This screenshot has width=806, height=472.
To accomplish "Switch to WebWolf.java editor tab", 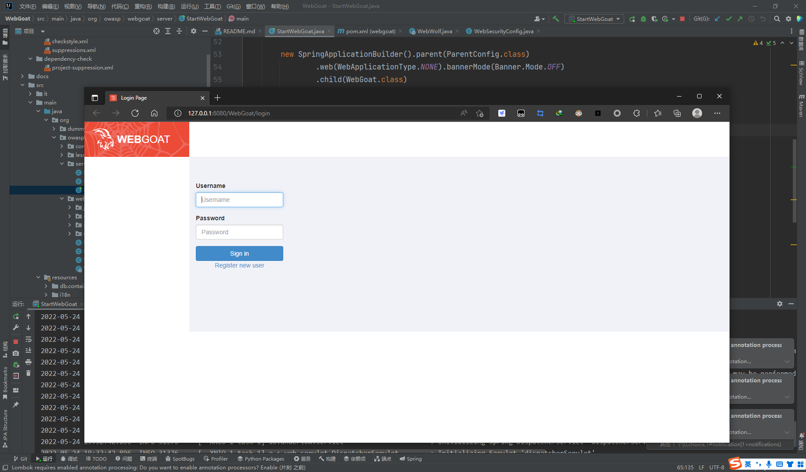I will tap(434, 31).
